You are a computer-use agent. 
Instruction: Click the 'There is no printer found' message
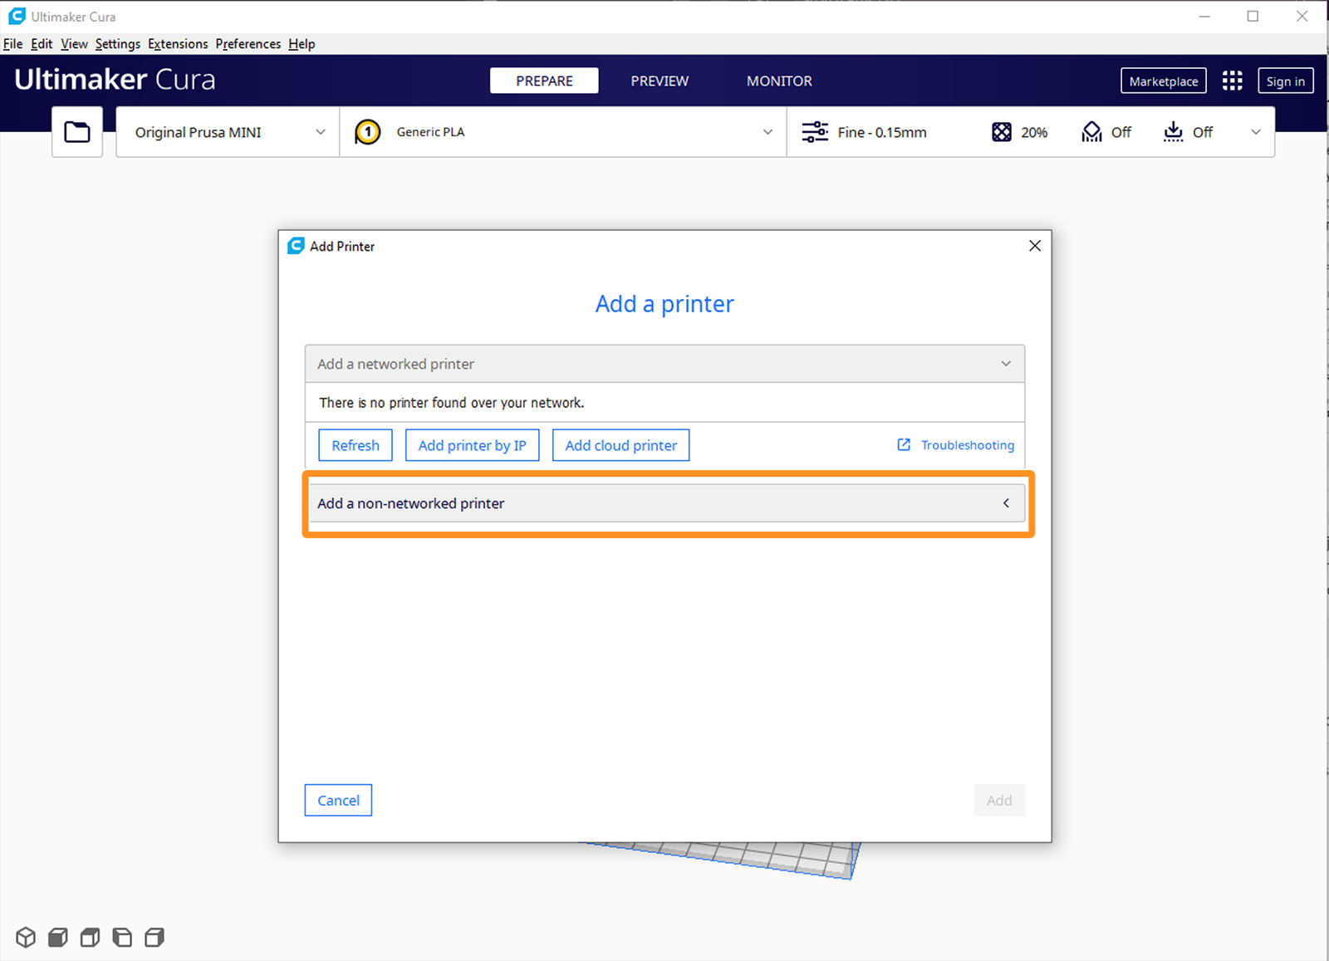(x=452, y=403)
